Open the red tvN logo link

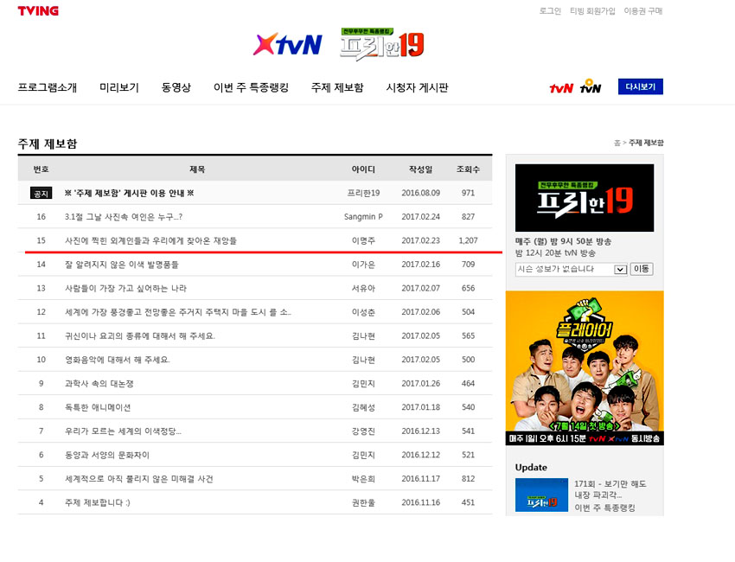pos(561,87)
